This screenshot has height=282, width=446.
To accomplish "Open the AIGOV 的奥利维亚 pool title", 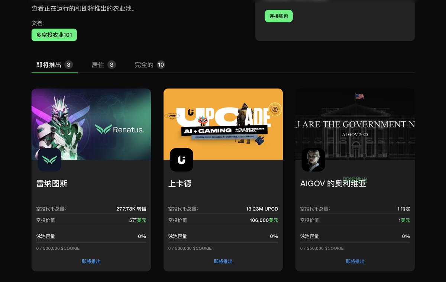I will (x=333, y=183).
